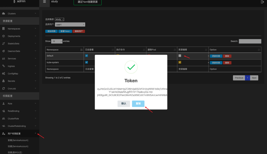Sort table by 资源编辑 column icon
This screenshot has width=267, height=154.
(206, 50)
